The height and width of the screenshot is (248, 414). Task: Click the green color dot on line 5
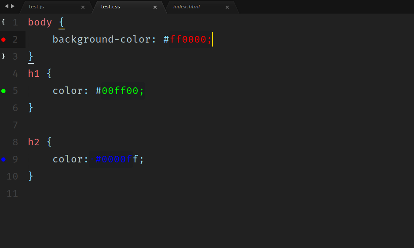(4, 91)
